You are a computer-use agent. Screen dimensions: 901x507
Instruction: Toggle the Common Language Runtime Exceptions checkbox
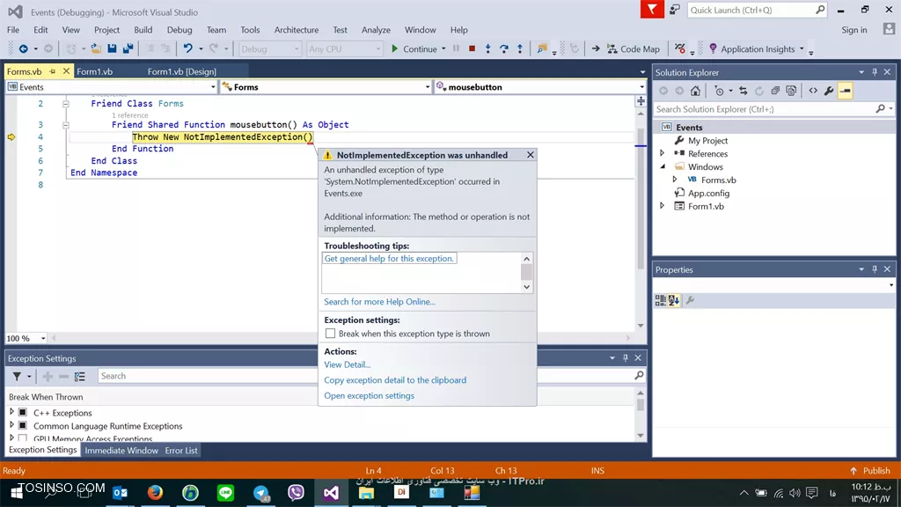22,425
